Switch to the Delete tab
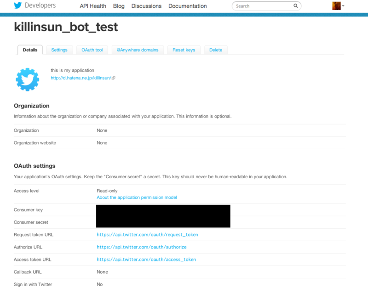The width and height of the screenshot is (368, 288). click(x=216, y=50)
